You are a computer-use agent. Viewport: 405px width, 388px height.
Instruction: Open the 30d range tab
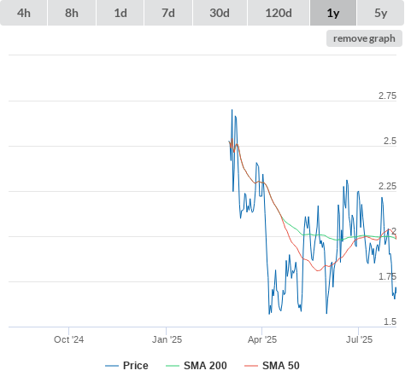tap(220, 13)
